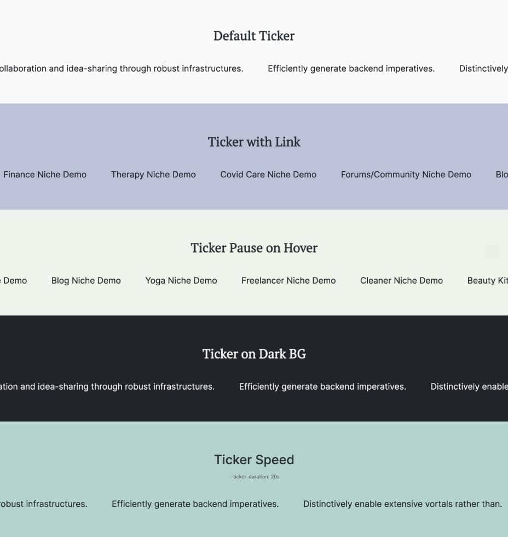This screenshot has width=508, height=537.
Task: Open the Finance Niche Demo link
Action: coord(45,175)
